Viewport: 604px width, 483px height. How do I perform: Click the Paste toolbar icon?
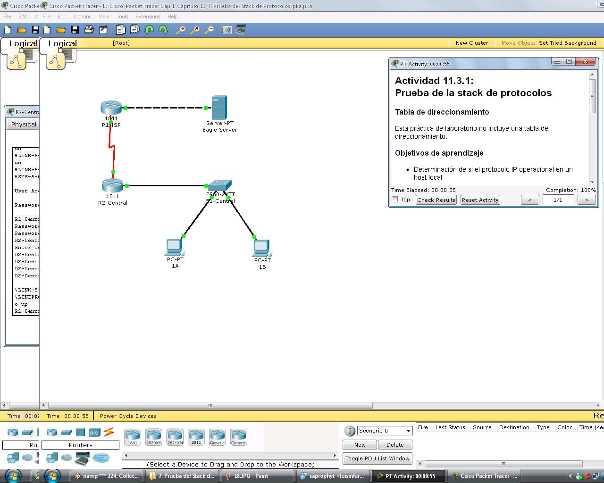click(x=135, y=30)
